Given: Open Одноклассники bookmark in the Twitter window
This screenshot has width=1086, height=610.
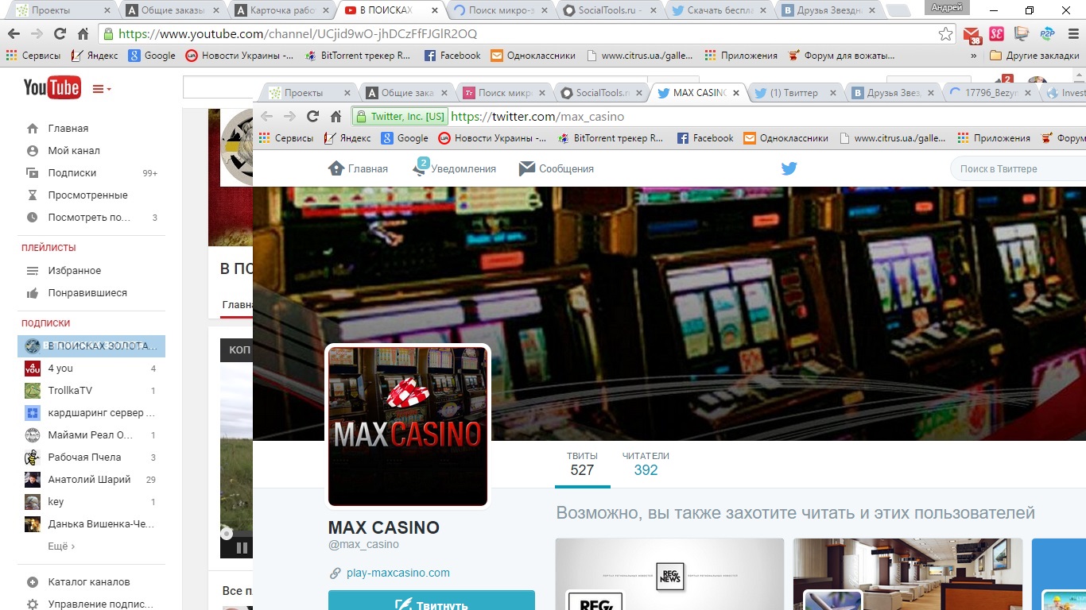Looking at the screenshot, I should [786, 137].
